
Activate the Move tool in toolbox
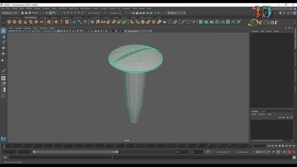3,48
